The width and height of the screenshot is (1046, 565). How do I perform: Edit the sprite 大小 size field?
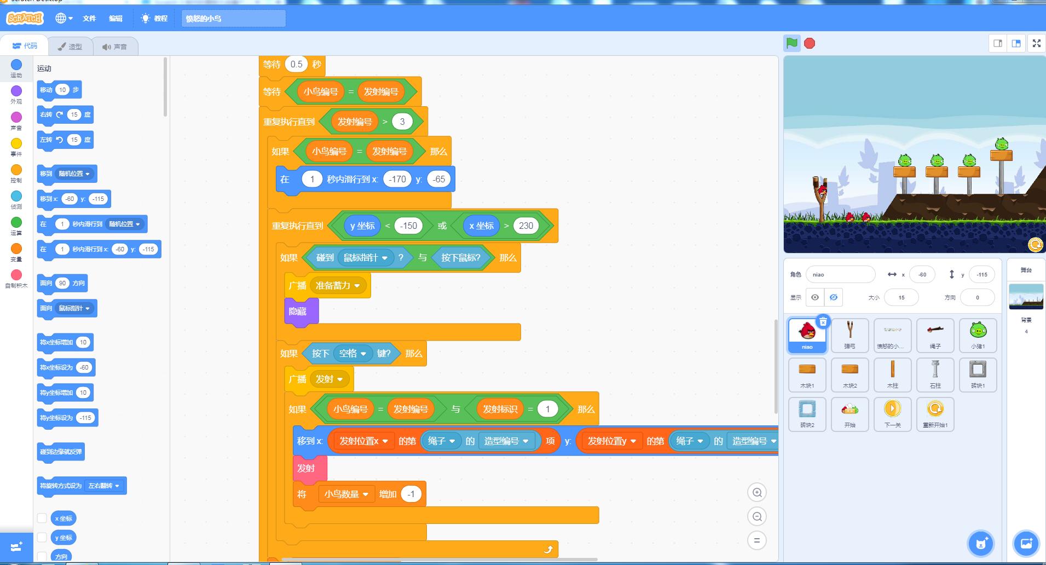tap(901, 297)
